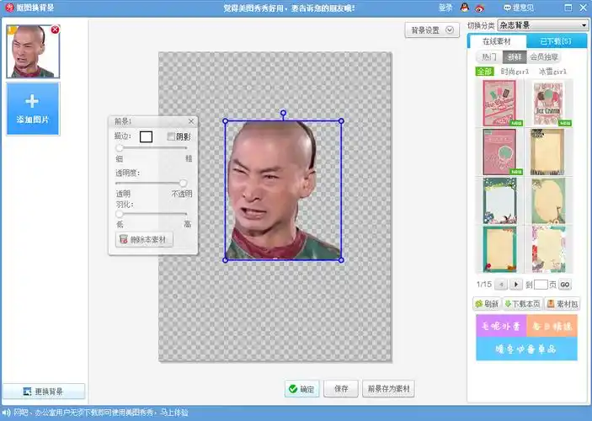Click the app logo in the title bar
592x421 pixels.
9,8
